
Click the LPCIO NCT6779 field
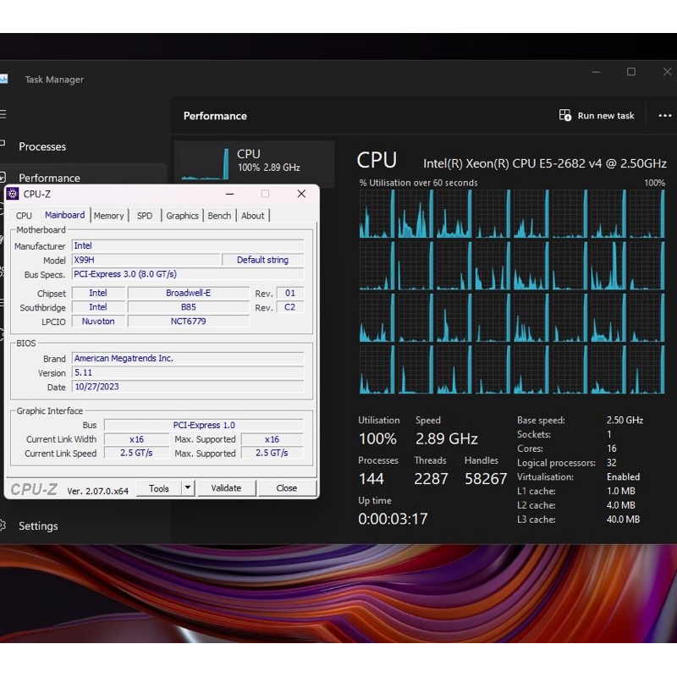pos(188,322)
